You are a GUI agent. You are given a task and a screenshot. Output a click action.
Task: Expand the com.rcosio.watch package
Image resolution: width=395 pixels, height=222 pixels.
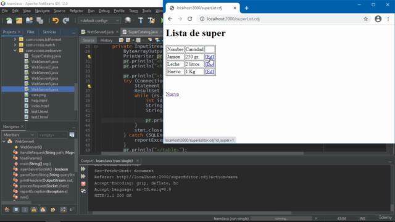pos(15,45)
